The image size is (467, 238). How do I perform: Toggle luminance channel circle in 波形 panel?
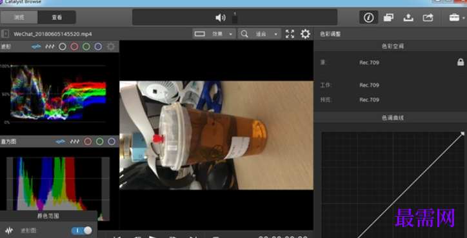pos(63,46)
